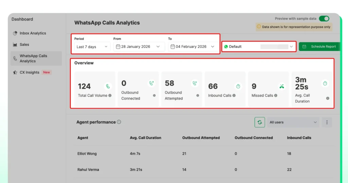348x183 pixels.
Task: Select agent Elliot Wong in the table
Action: click(87, 154)
